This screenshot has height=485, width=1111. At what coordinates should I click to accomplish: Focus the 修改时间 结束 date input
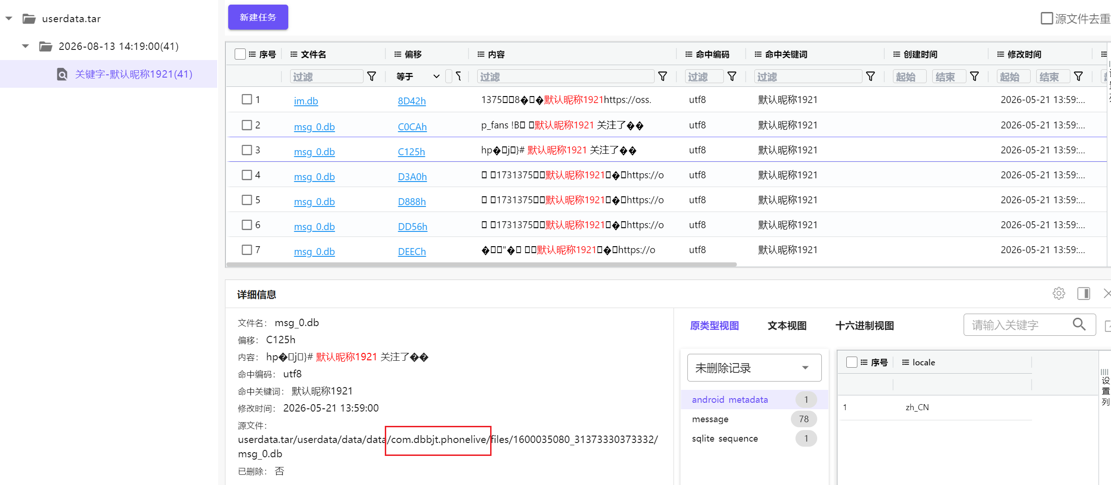pyautogui.click(x=1053, y=76)
